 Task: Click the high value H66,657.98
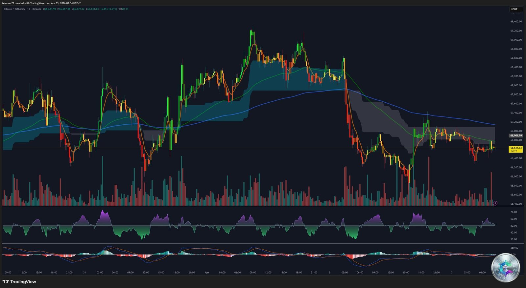pyautogui.click(x=64, y=9)
